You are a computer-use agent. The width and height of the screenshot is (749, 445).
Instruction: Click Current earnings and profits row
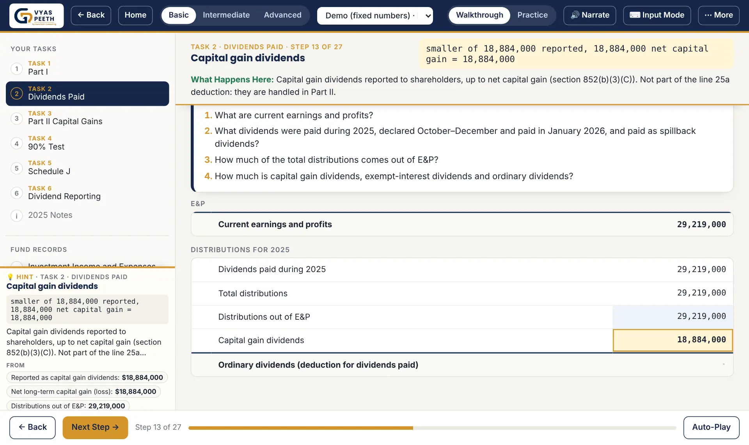462,224
